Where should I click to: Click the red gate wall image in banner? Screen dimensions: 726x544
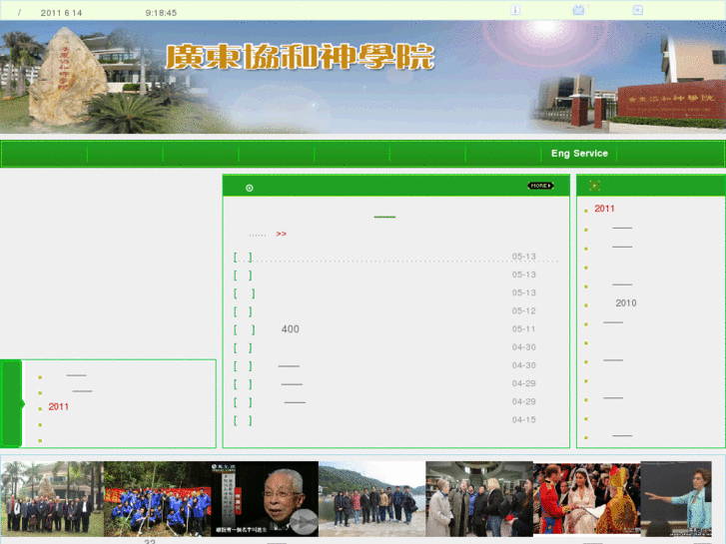pos(671,100)
